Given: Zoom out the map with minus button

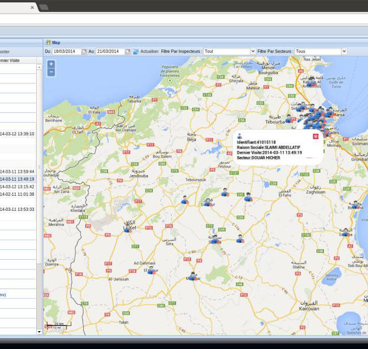Looking at the screenshot, I should 51,73.
